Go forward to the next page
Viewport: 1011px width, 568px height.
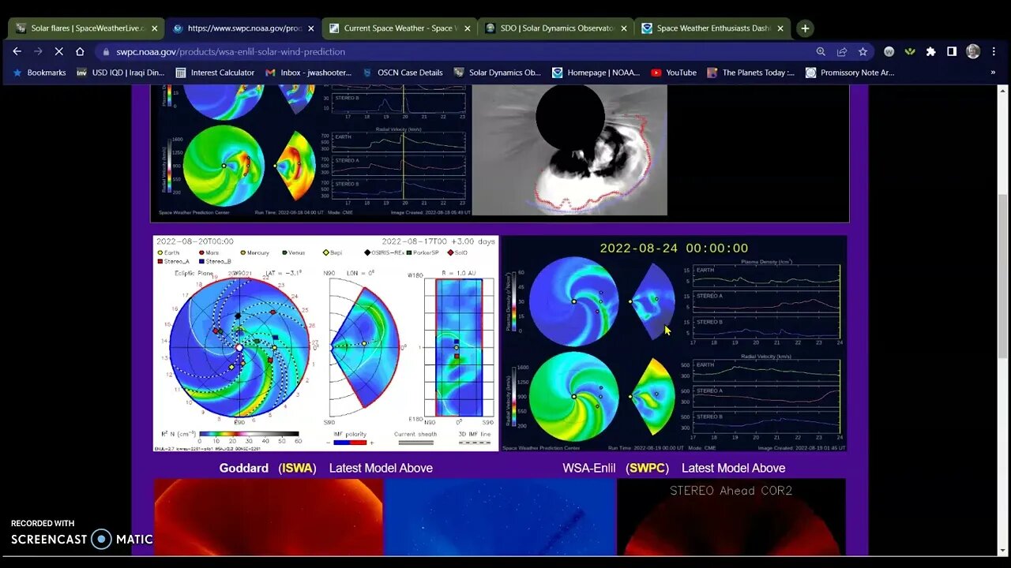click(38, 51)
